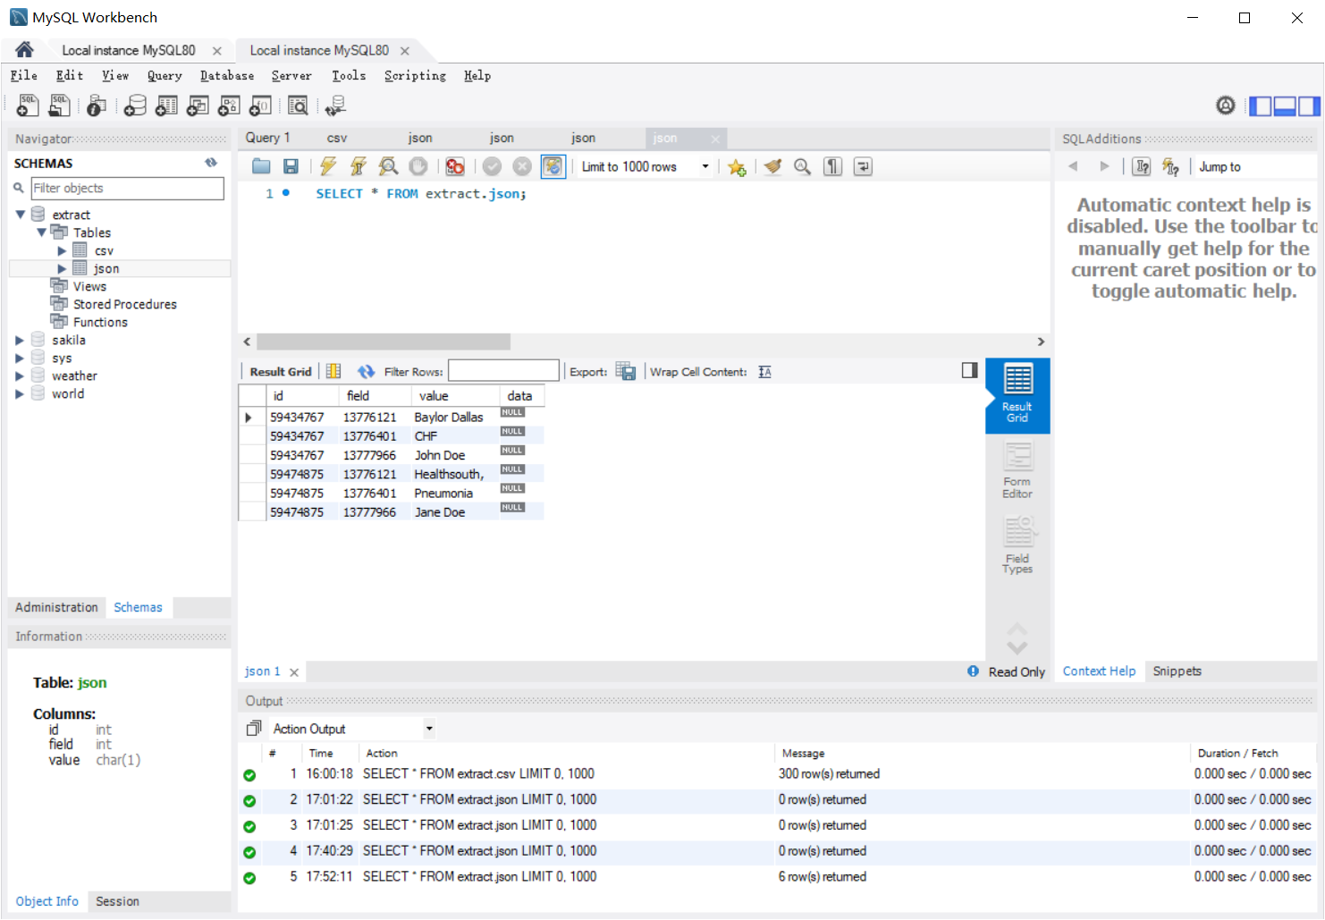Create new view icon
This screenshot has width=1325, height=920.
tap(198, 106)
